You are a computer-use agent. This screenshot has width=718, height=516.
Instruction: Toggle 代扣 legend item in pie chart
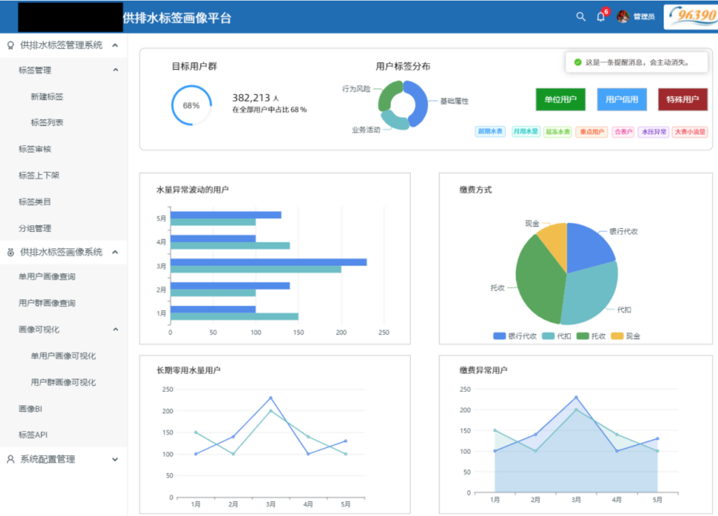tap(557, 336)
